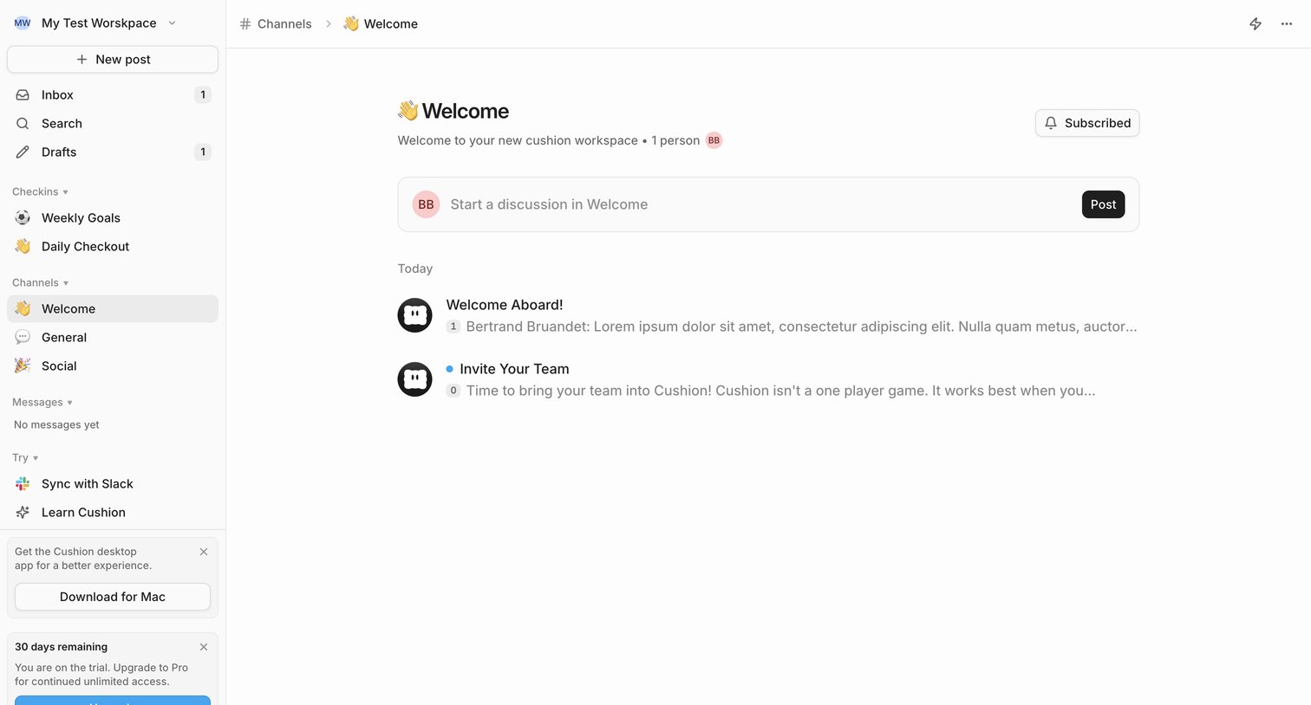
Task: Click the Inbox unread count badge
Action: 203,95
